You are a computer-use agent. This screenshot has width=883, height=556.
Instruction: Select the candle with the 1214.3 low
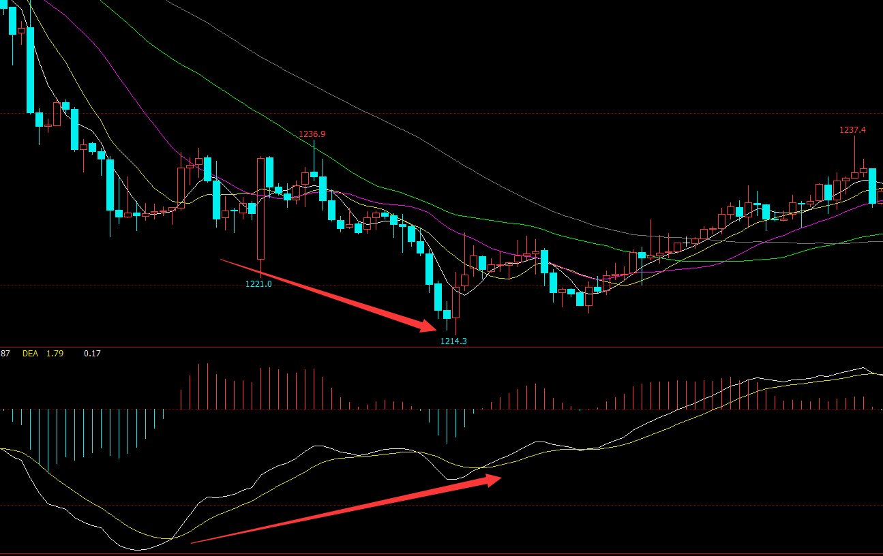coord(455,303)
